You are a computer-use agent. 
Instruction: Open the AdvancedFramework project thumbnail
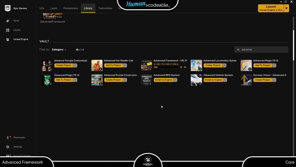(53, 16)
